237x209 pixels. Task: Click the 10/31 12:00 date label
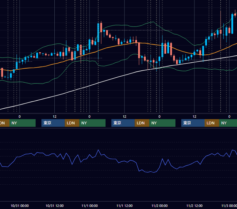pos(55,206)
